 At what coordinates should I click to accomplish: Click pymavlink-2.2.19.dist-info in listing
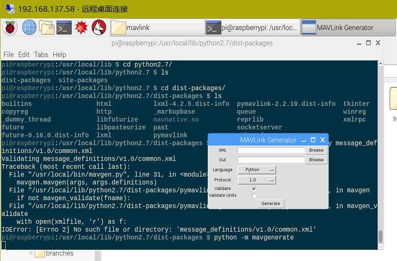[286, 104]
